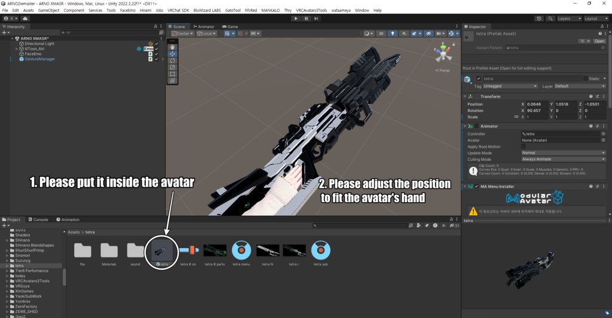The height and width of the screenshot is (318, 612).
Task: Open the Culling Mode dropdown
Action: pos(563,159)
